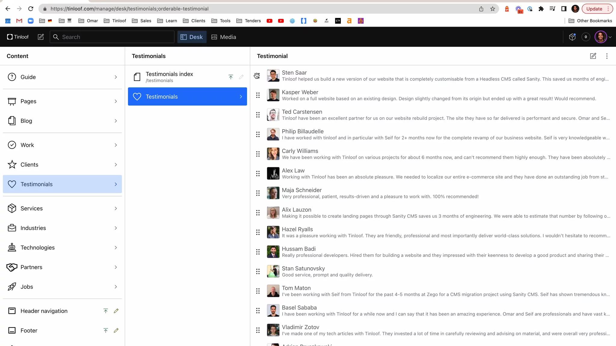Open Other Bookmarks folder
Image resolution: width=616 pixels, height=346 pixels.
coord(590,21)
